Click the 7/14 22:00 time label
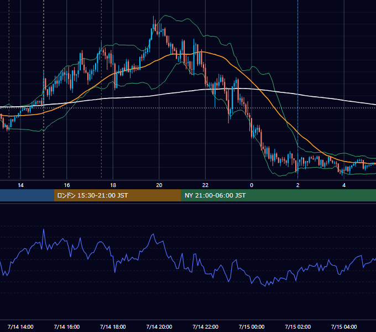 pos(205,326)
